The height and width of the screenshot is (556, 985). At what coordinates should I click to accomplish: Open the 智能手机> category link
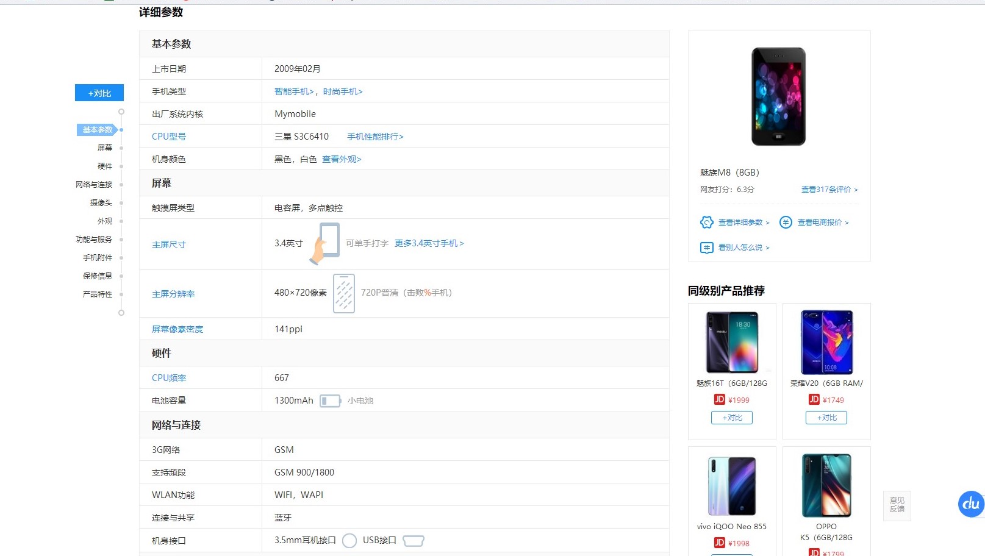[x=294, y=91]
